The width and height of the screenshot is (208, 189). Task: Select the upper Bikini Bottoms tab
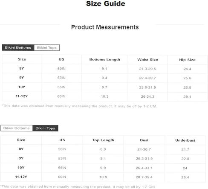(18, 47)
